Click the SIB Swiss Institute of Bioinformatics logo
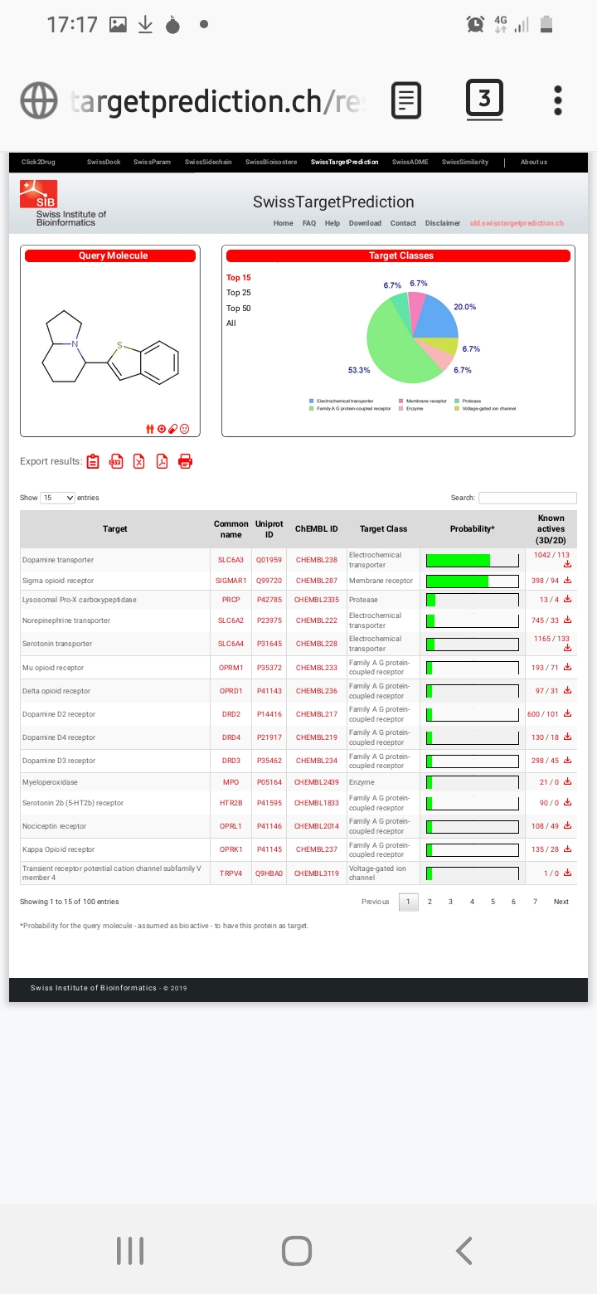 tap(63, 203)
